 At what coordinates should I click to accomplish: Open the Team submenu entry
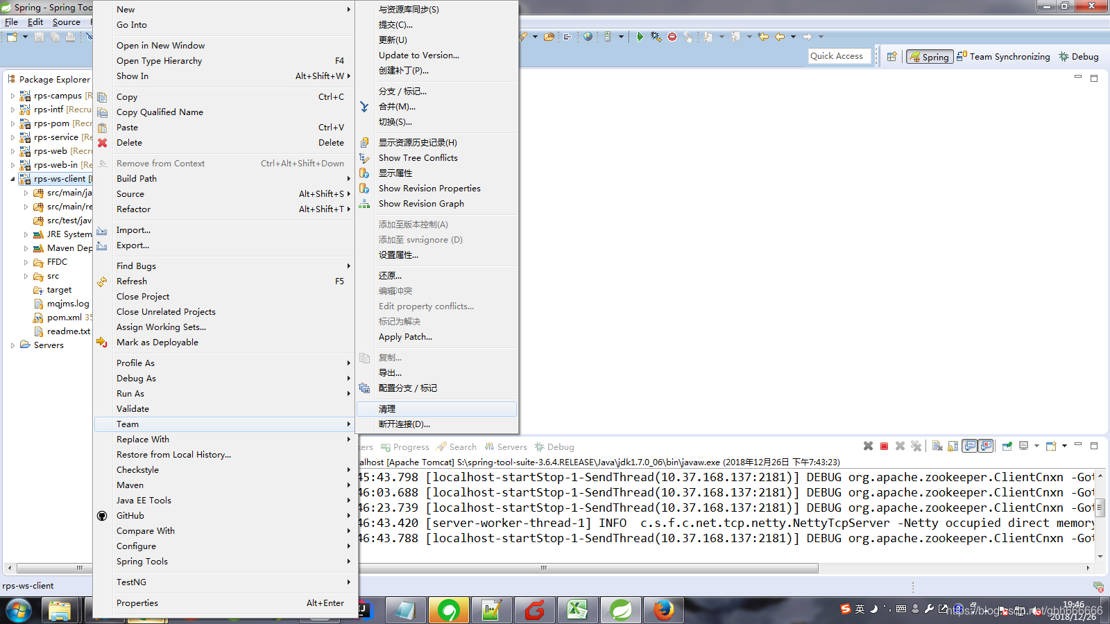pos(225,424)
